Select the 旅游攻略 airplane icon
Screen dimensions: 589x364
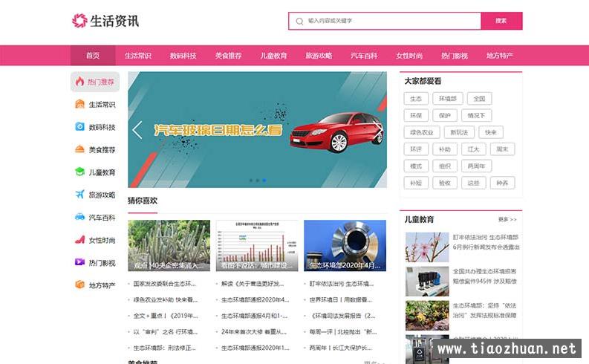[x=79, y=194]
